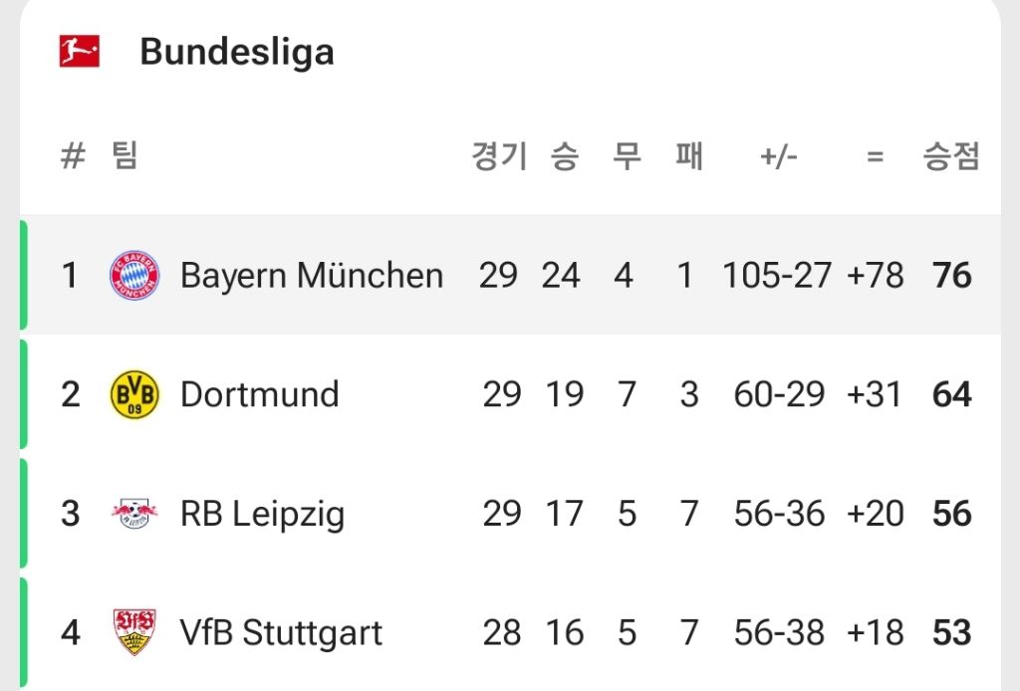Image resolution: width=1020 pixels, height=691 pixels.
Task: Tap the Dortmund BVB club crest
Action: [x=133, y=394]
